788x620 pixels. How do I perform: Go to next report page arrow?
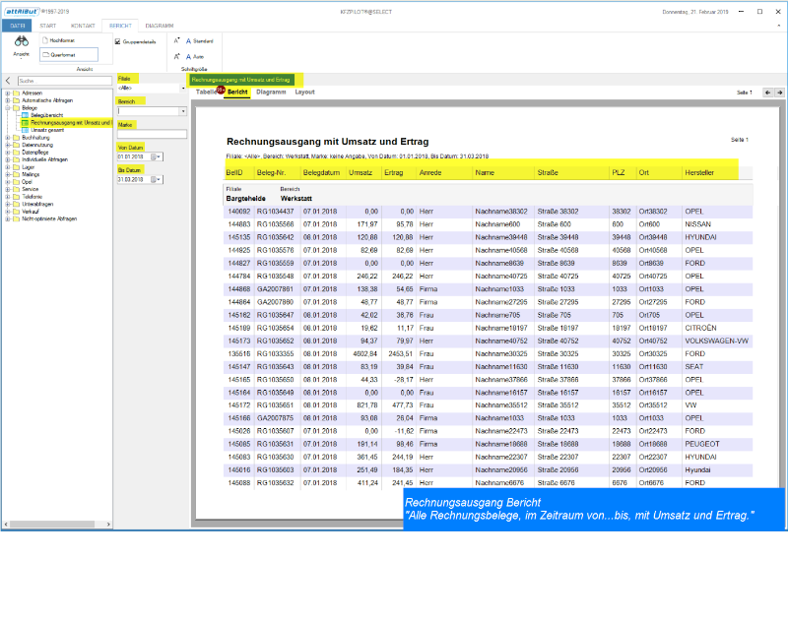pos(779,93)
